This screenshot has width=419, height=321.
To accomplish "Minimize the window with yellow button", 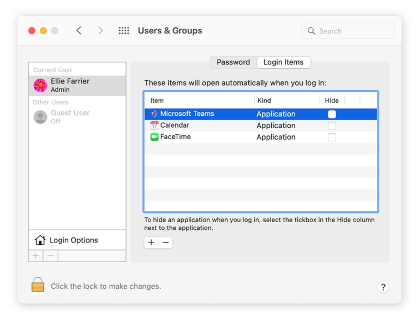I will [x=43, y=31].
